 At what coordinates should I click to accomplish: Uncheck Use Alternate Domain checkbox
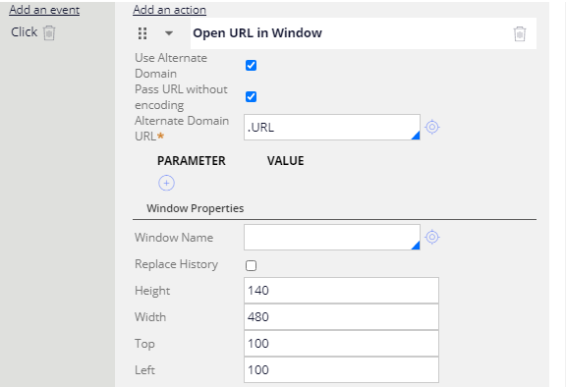click(x=251, y=65)
